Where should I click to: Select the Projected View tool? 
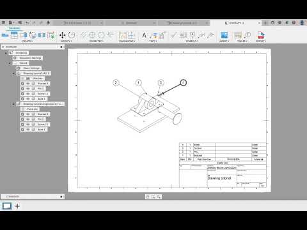pyautogui.click(x=14, y=35)
